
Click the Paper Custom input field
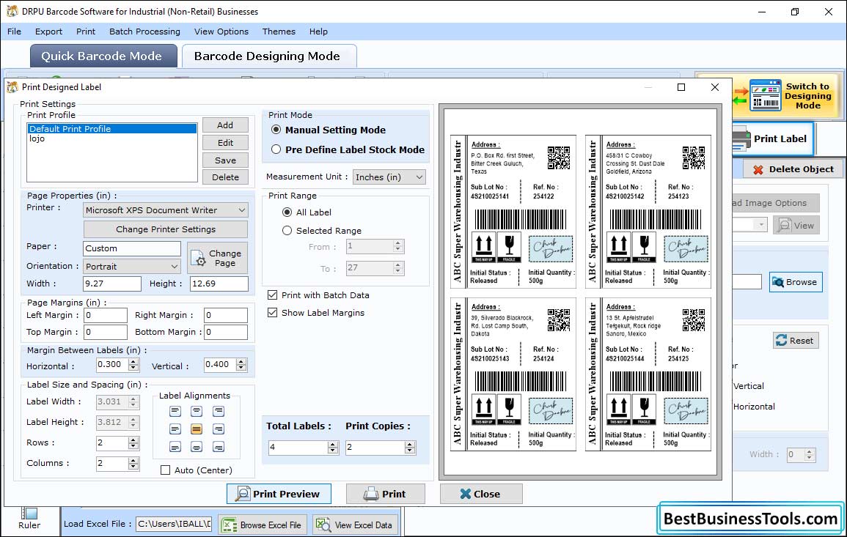[x=132, y=249]
